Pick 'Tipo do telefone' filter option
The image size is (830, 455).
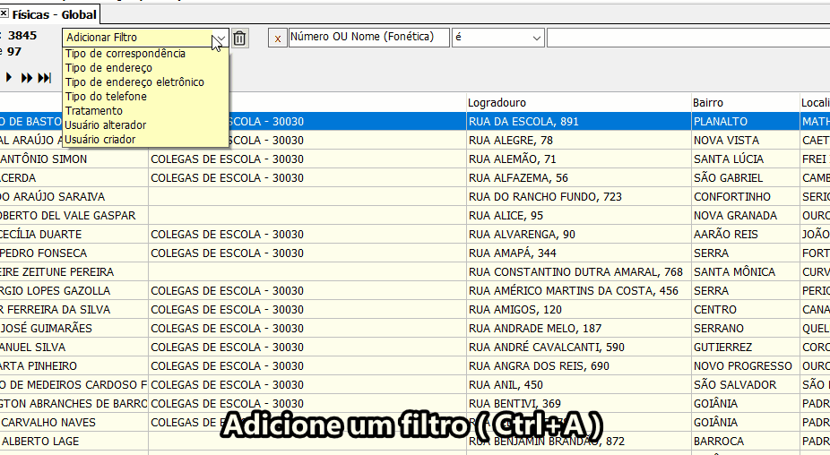point(106,97)
